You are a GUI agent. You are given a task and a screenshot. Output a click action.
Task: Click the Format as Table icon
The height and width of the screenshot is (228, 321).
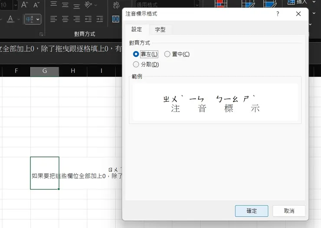[x=248, y=3]
